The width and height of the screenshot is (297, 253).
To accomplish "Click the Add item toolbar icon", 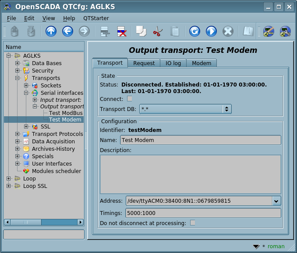I will (105, 31).
